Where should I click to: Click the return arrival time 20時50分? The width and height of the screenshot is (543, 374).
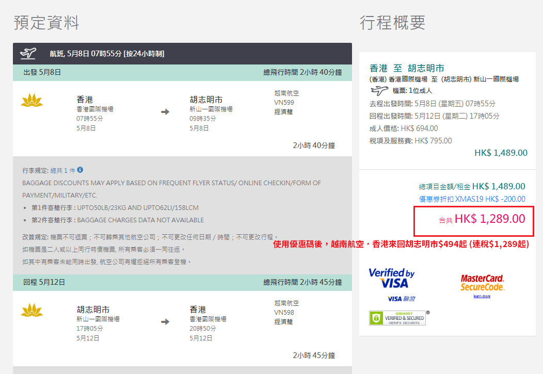point(202,328)
